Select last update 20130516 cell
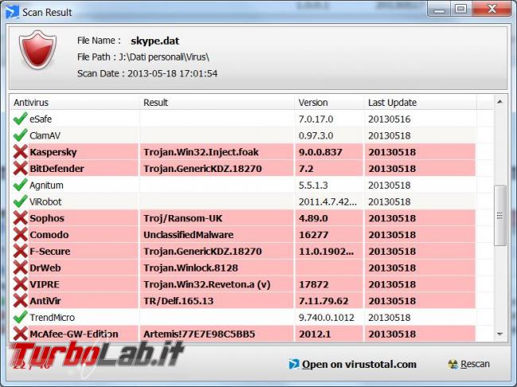Image resolution: width=517 pixels, height=387 pixels. [390, 119]
